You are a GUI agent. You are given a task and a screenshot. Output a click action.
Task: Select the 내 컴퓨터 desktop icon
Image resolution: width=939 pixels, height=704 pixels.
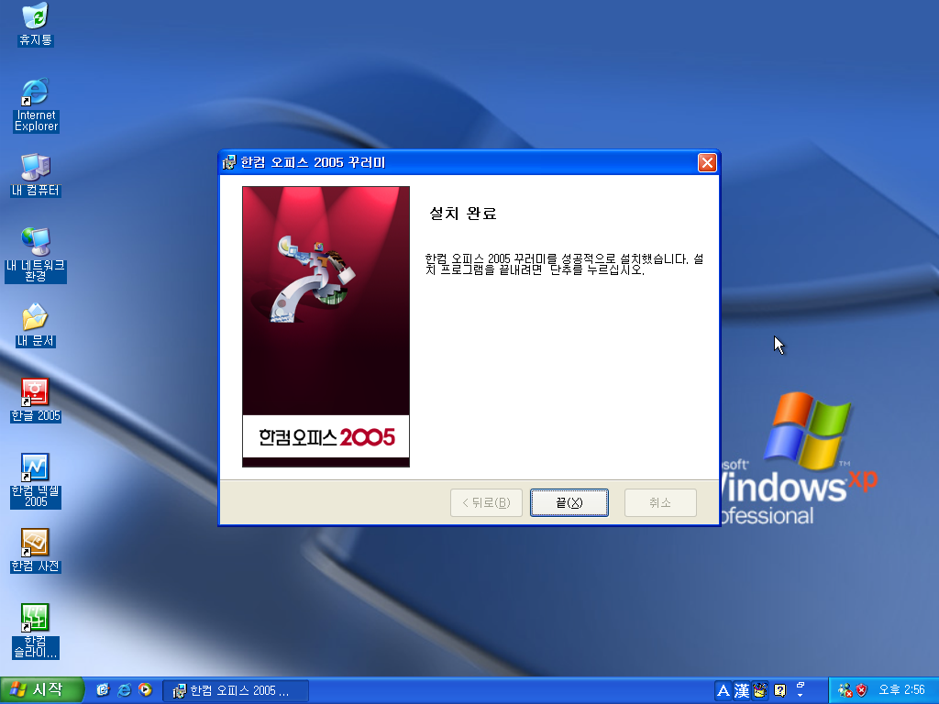pos(36,175)
